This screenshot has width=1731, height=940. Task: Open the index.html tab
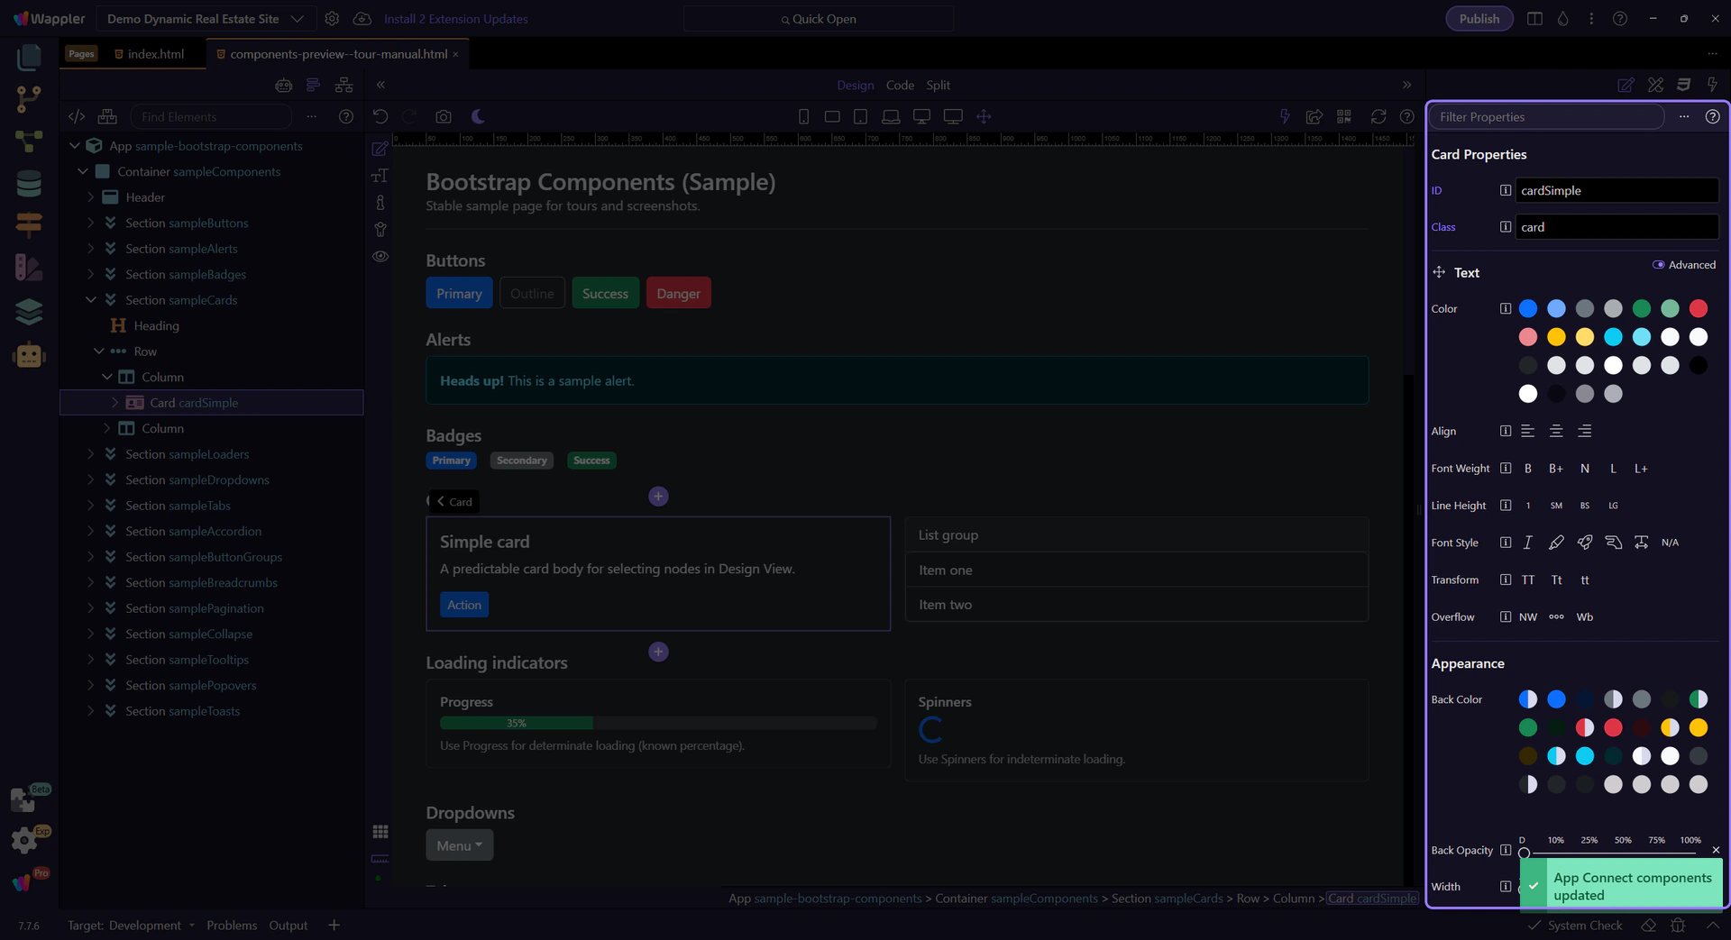coord(155,54)
